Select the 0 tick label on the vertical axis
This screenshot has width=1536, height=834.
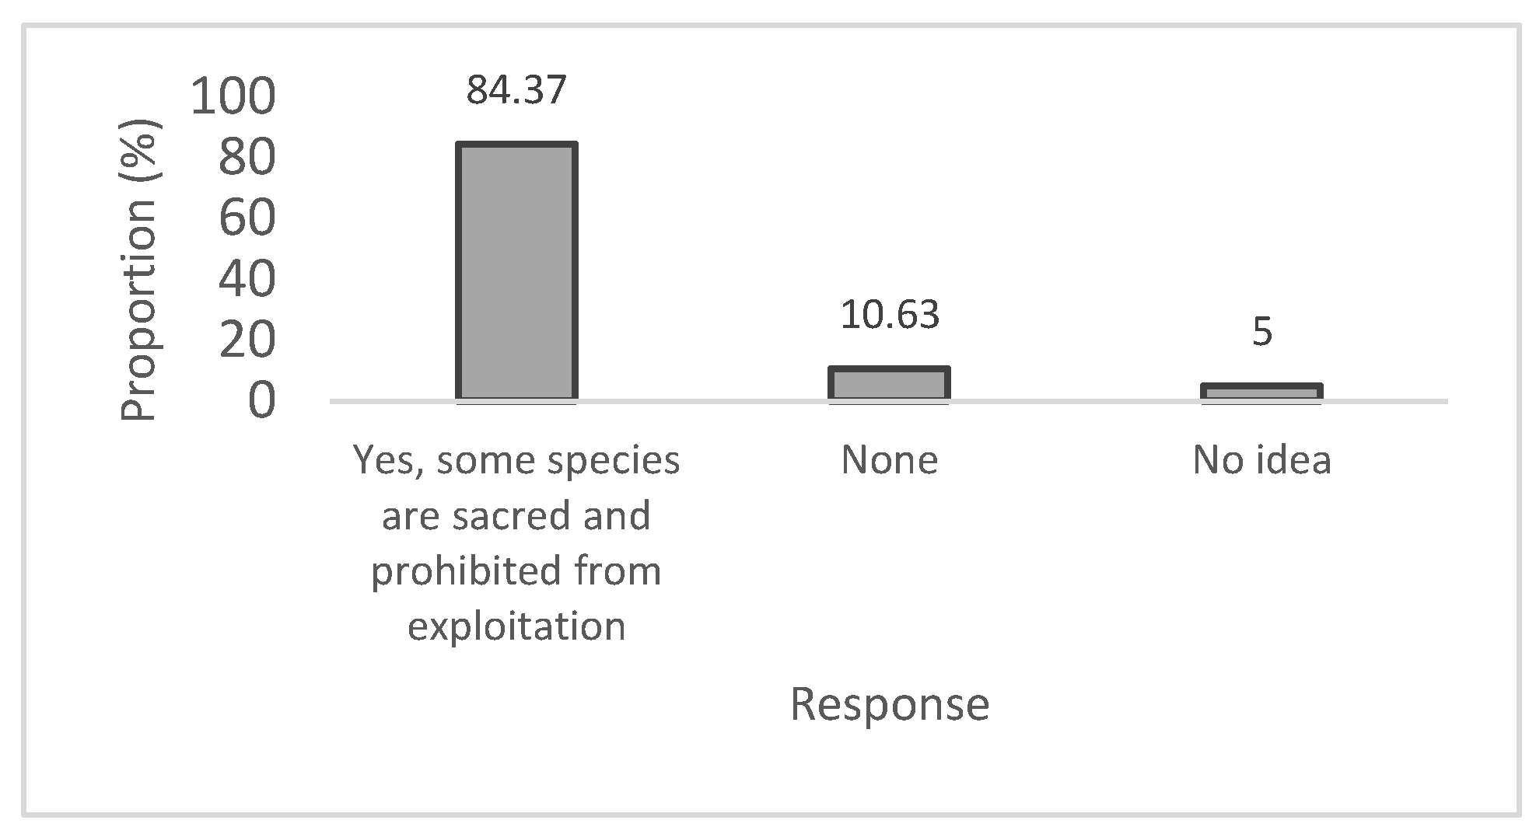[x=262, y=401]
